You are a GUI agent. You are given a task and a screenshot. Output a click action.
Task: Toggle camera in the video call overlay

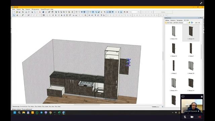click(192, 117)
